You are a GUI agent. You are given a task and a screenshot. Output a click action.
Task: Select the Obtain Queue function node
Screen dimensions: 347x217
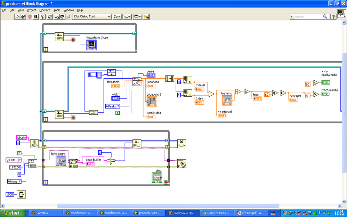point(34,144)
